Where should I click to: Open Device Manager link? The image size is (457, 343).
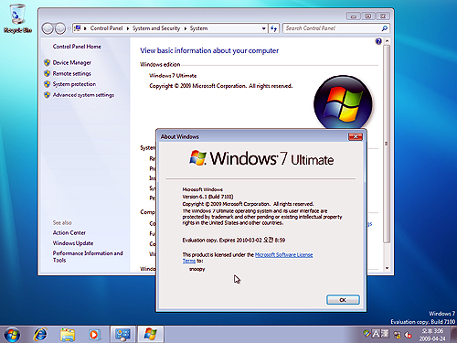click(72, 63)
